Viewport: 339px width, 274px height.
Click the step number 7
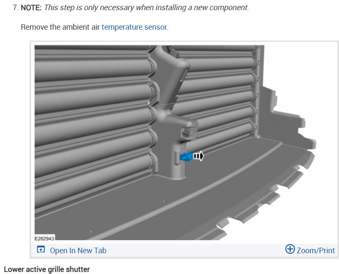point(16,8)
